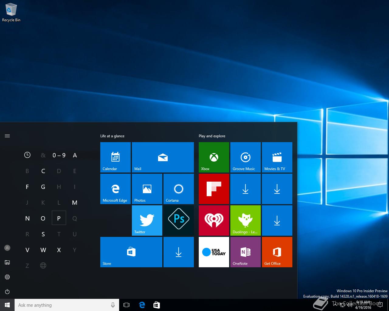389x311 pixels.
Task: Jump to letter F in app list
Action: pos(27,187)
